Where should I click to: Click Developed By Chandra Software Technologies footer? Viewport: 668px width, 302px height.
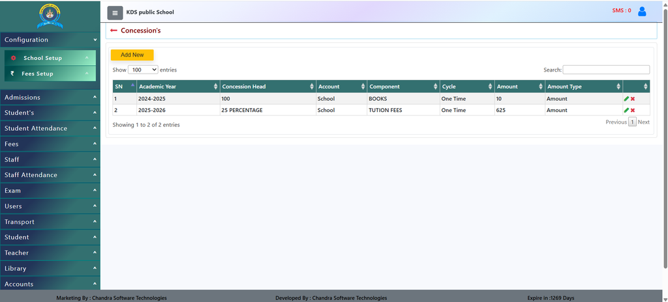tap(331, 298)
